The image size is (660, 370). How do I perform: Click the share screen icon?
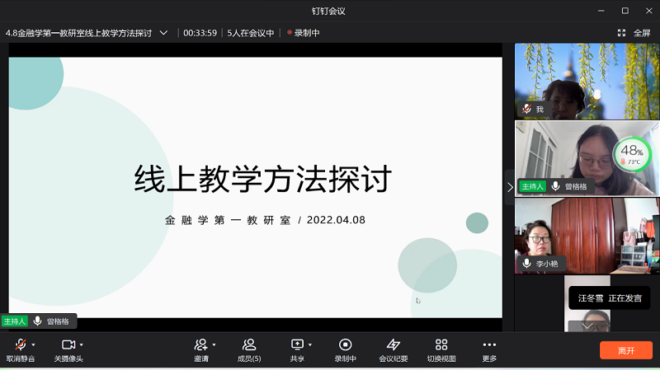pyautogui.click(x=297, y=344)
